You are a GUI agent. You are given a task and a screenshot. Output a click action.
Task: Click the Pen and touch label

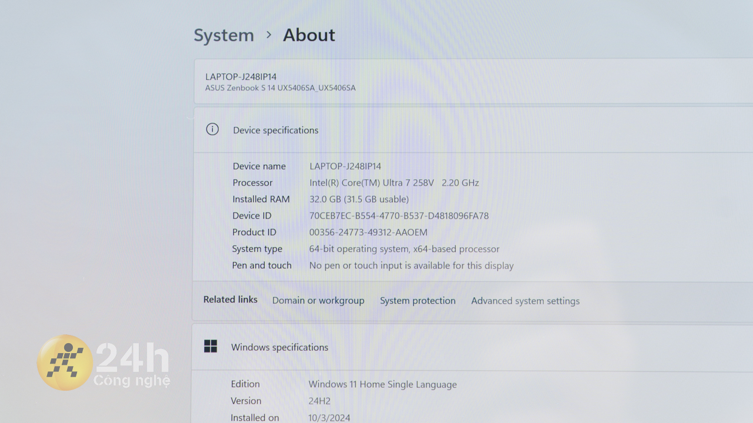tap(262, 266)
